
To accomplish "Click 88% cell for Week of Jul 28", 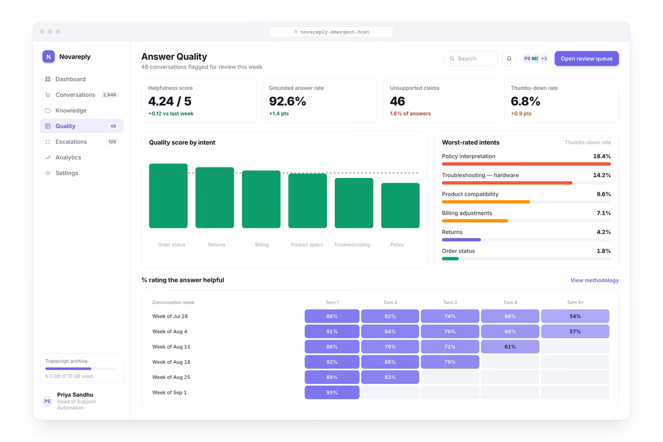I will (332, 317).
